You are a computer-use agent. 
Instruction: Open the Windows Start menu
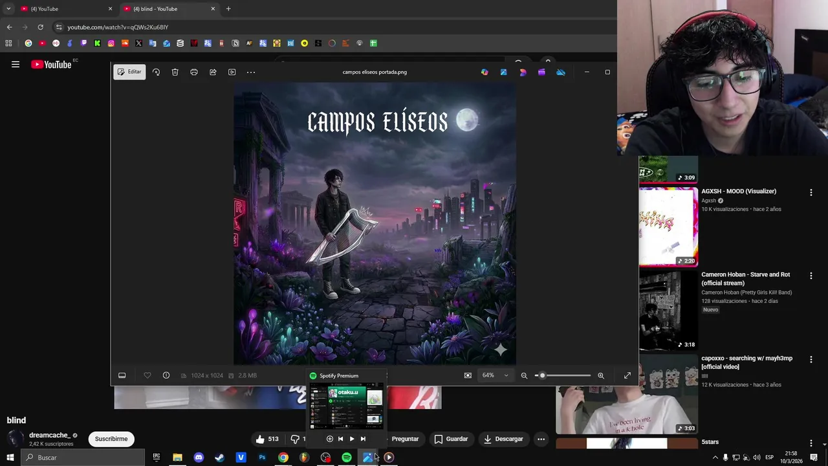[10, 458]
